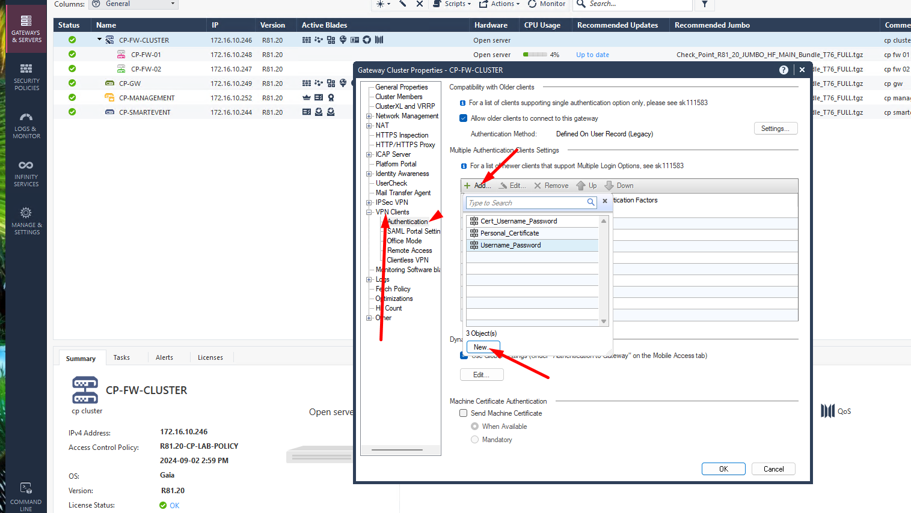Screen dimensions: 911x513
Task: Enable the Send Machine Certificate checkbox
Action: (463, 413)
